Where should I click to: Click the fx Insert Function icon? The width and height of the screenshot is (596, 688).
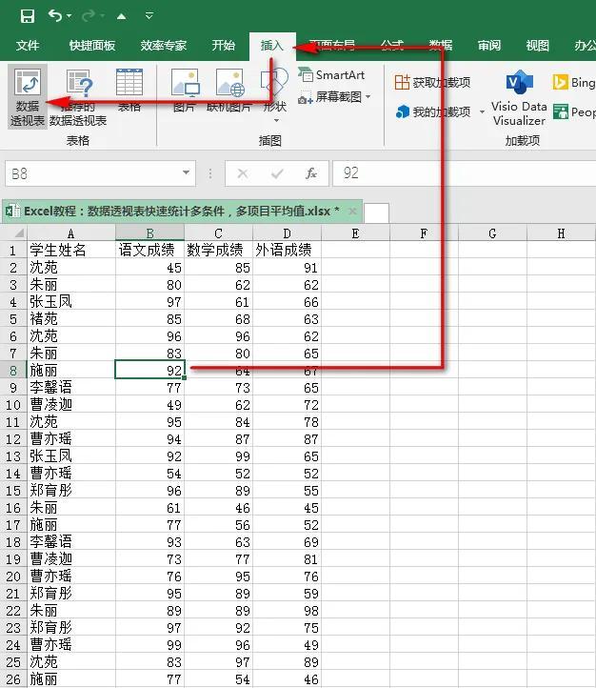[x=310, y=173]
